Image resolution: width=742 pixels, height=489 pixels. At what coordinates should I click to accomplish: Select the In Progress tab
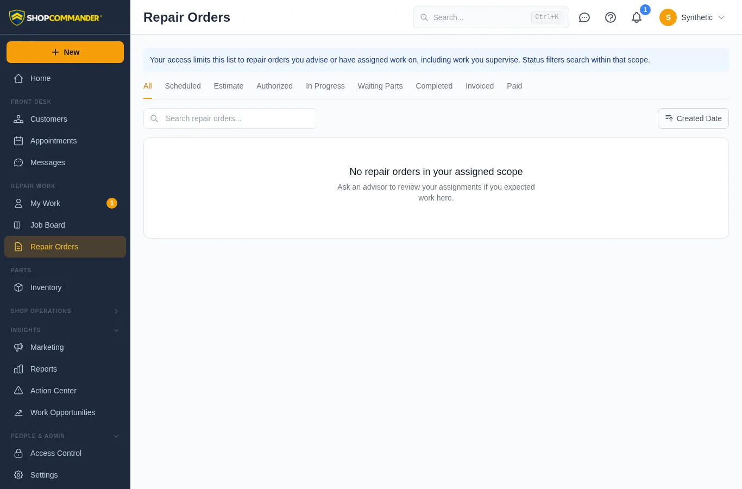[325, 86]
